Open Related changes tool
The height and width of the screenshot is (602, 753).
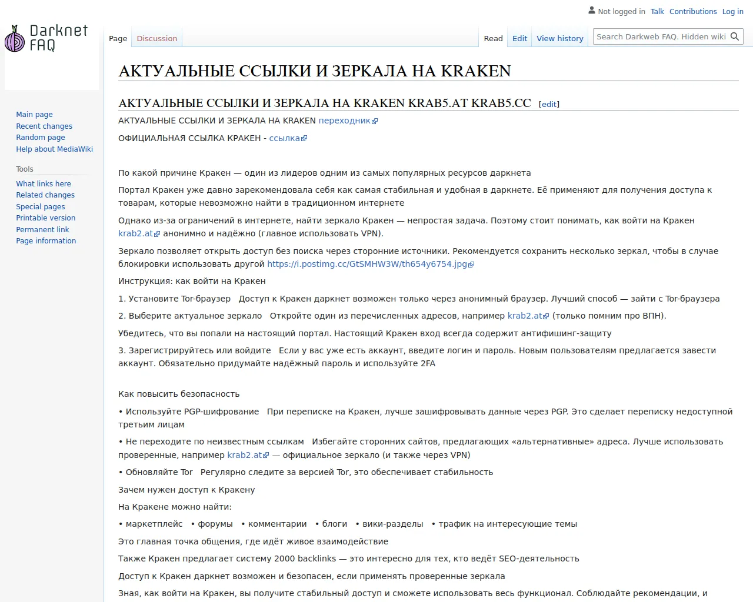45,195
